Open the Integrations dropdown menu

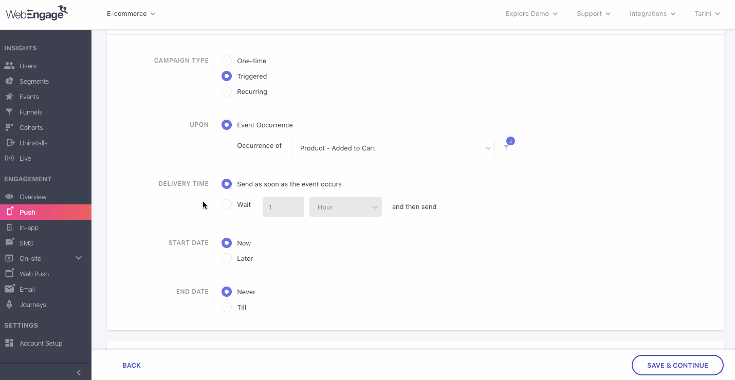point(653,14)
